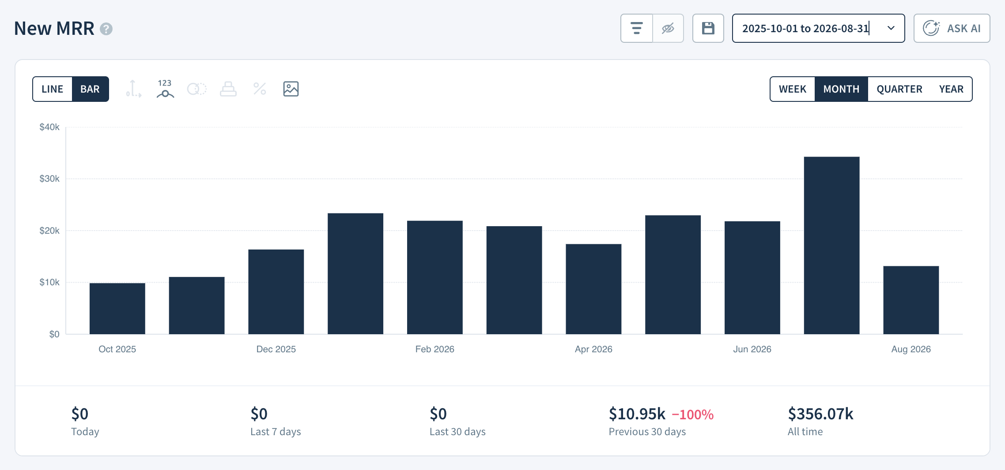Click the New MRR title
Viewport: 1005px width, 470px height.
pos(54,29)
